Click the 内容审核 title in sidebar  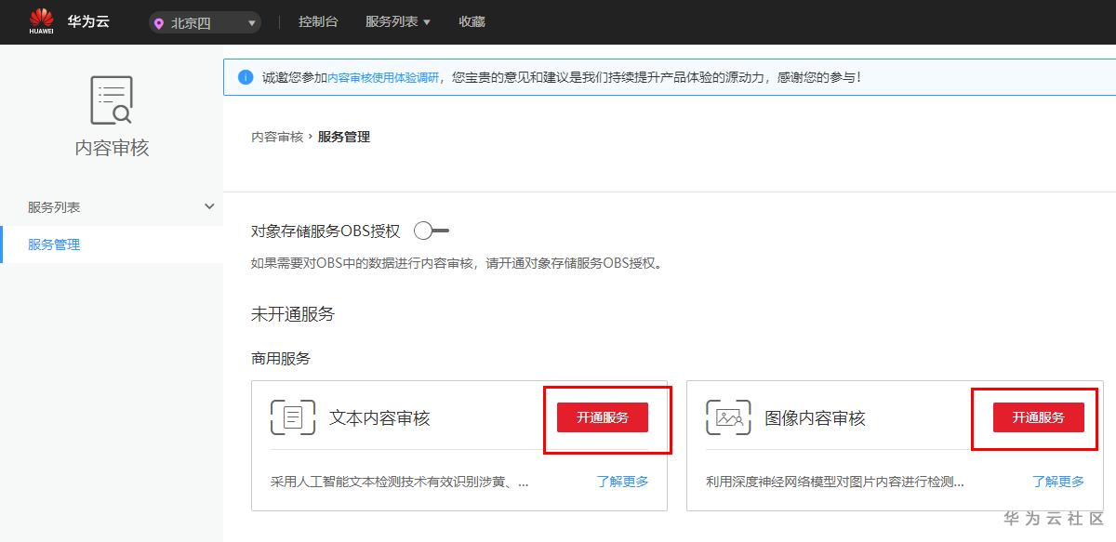coord(112,149)
